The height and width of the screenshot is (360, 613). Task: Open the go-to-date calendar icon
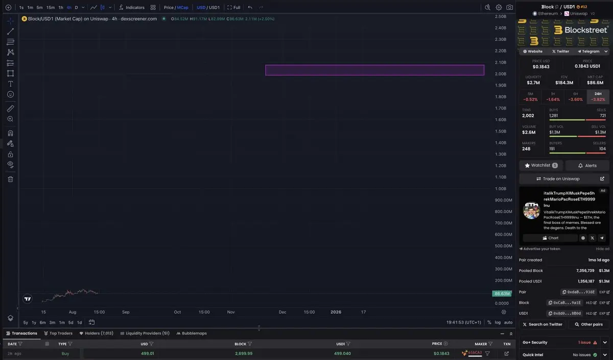92,322
